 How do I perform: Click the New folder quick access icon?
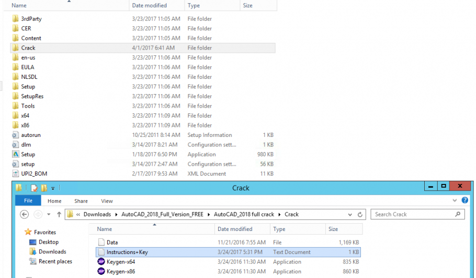(x=44, y=188)
